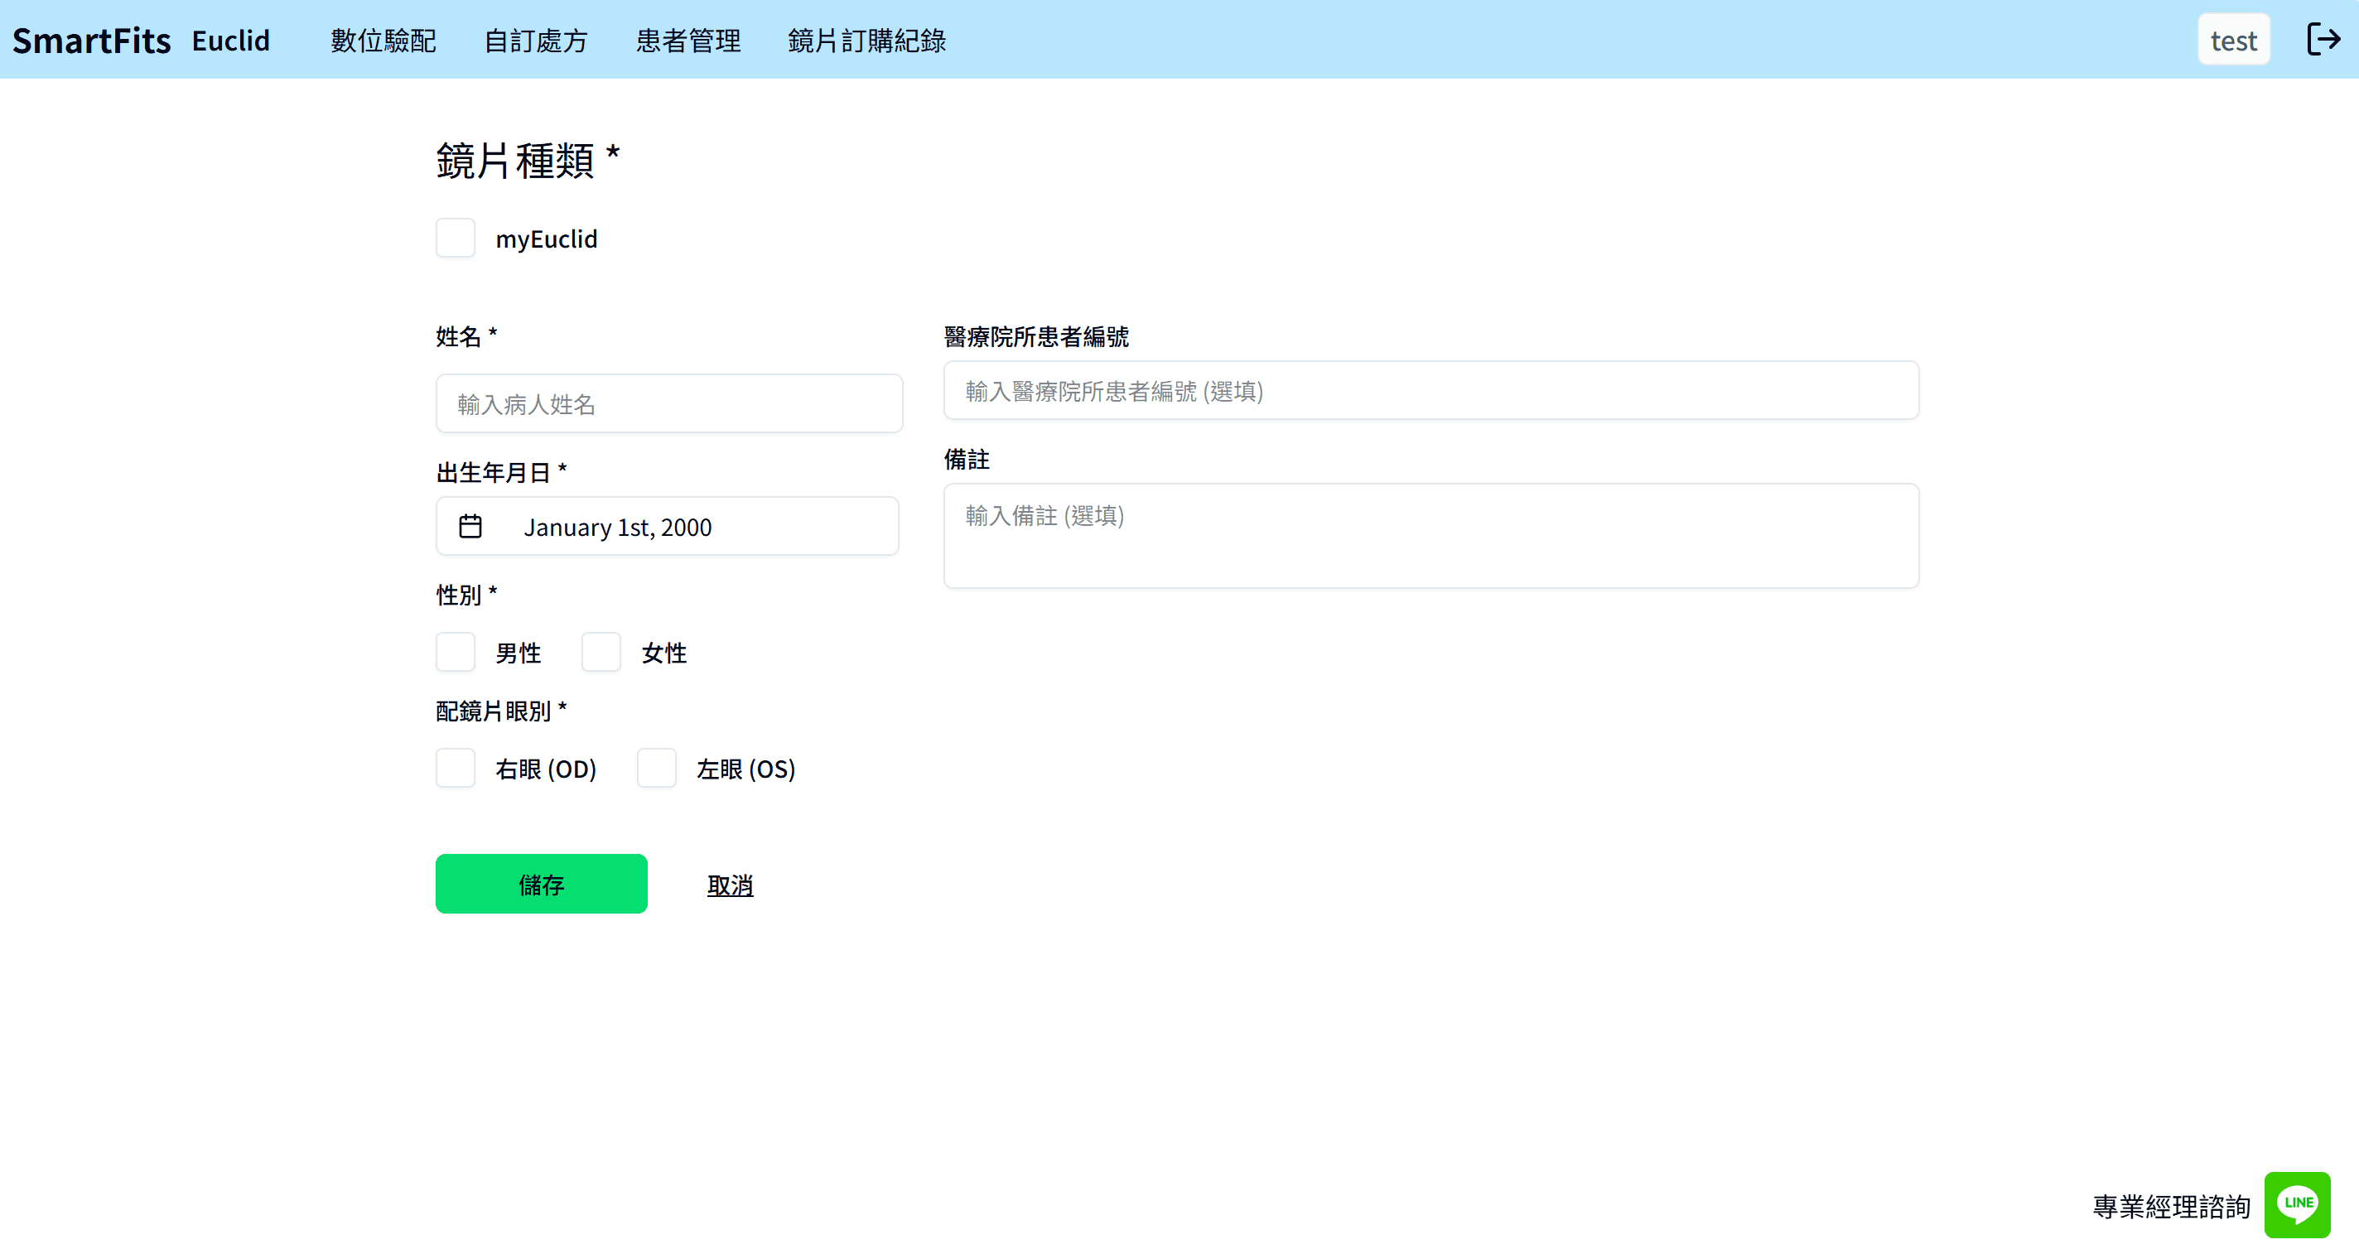Check the 女性 gender checkbox
This screenshot has width=2359, height=1249.
[x=601, y=652]
